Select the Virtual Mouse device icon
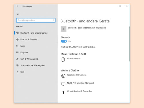The height and width of the screenshot is (108, 144). click(63, 60)
